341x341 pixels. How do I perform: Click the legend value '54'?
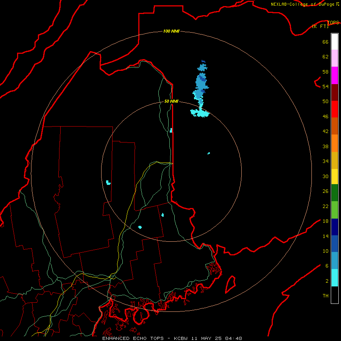tap(325, 86)
